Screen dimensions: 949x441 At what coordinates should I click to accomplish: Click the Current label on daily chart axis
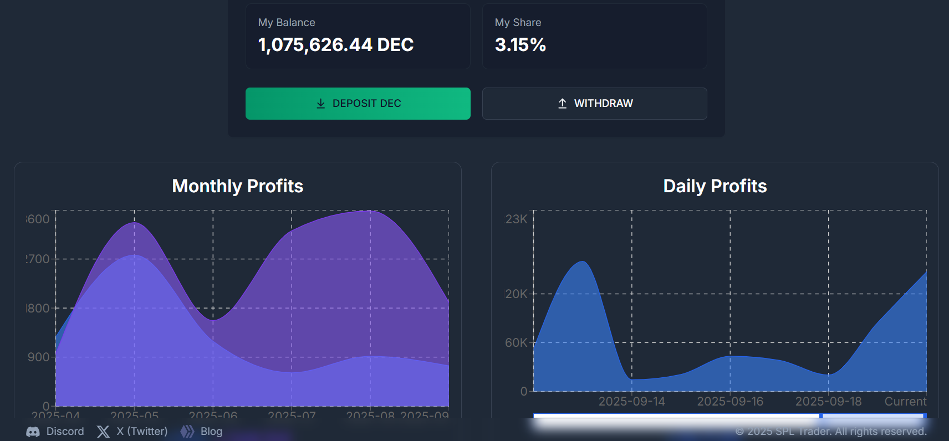(x=905, y=402)
